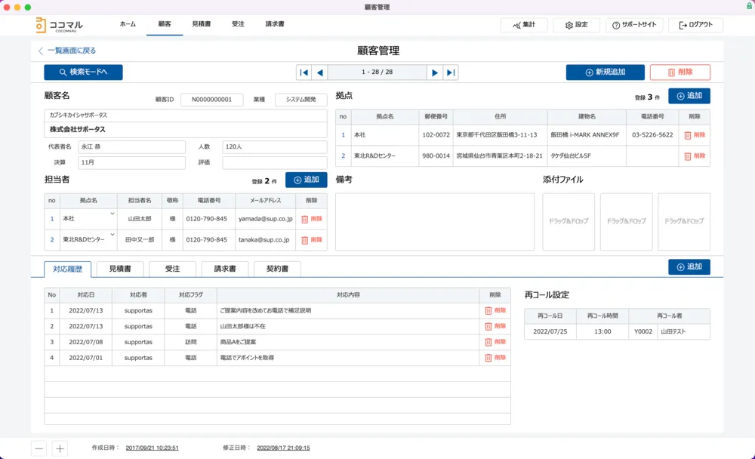
Task: Select 受注 in top navigation
Action: pyautogui.click(x=238, y=24)
